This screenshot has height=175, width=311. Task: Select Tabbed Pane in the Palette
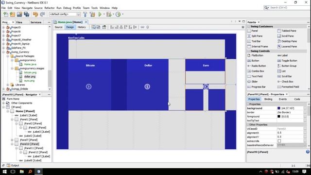[287, 31]
